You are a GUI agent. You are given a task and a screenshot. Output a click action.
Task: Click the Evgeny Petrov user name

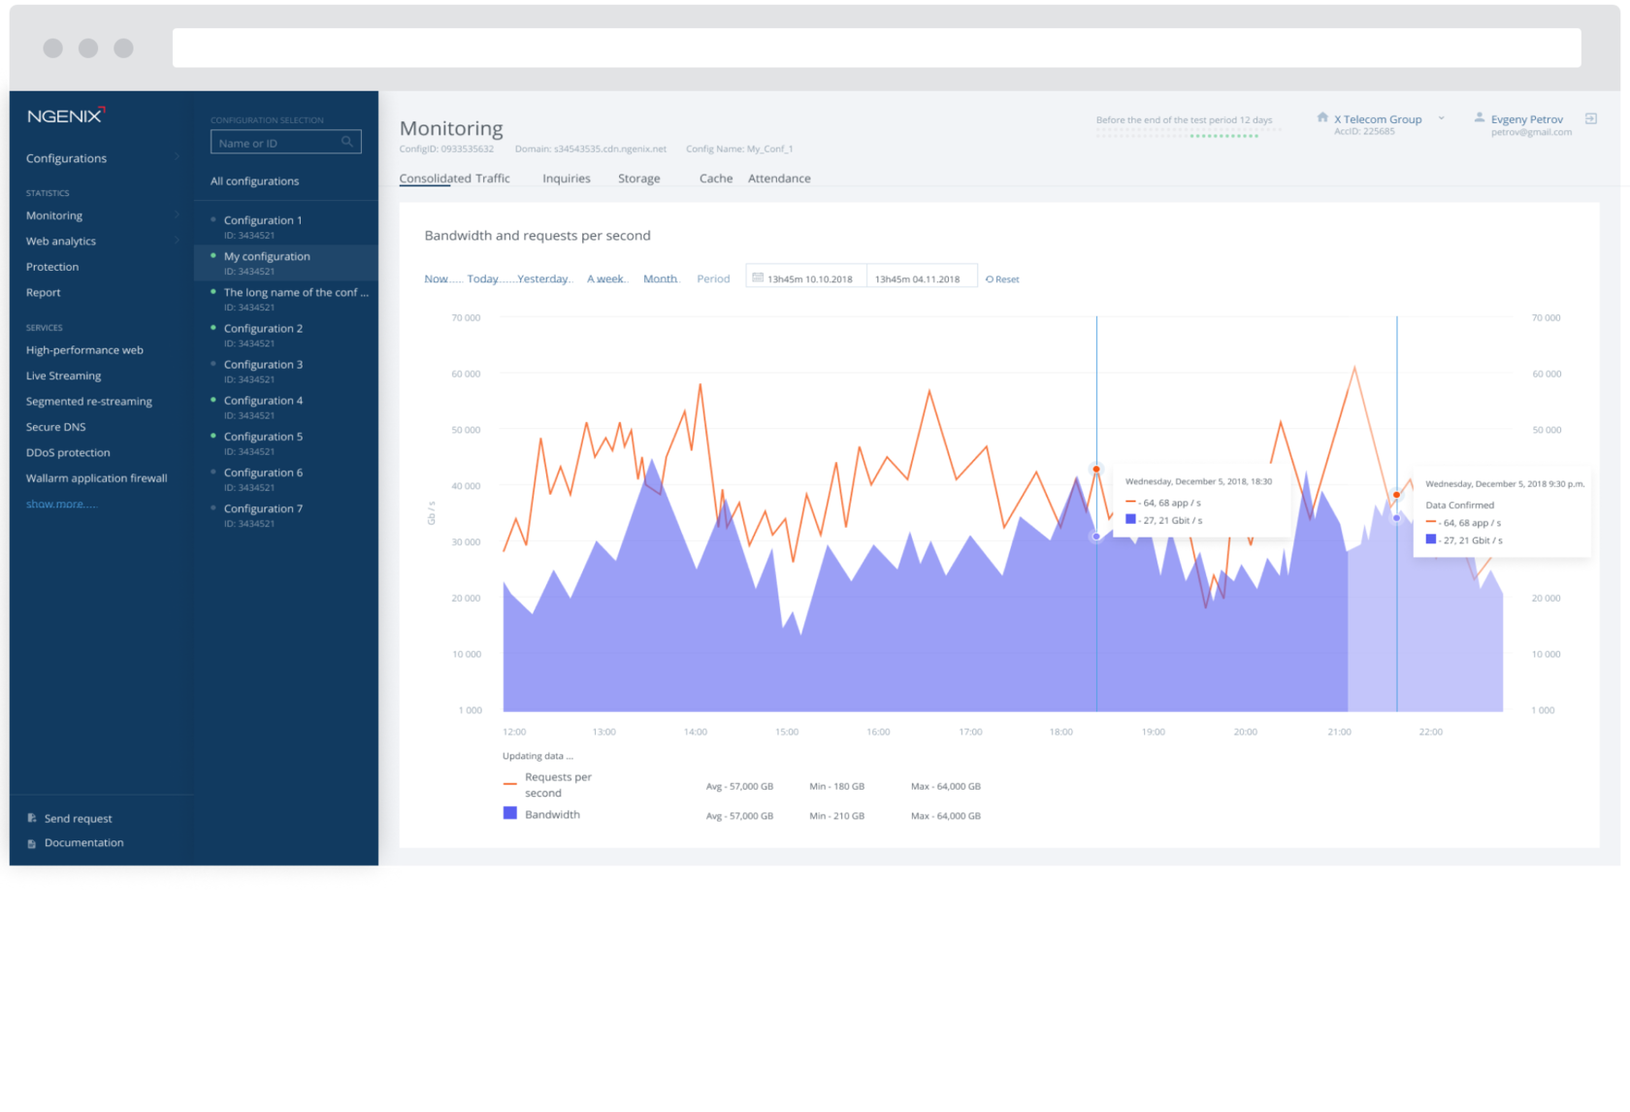[1526, 119]
